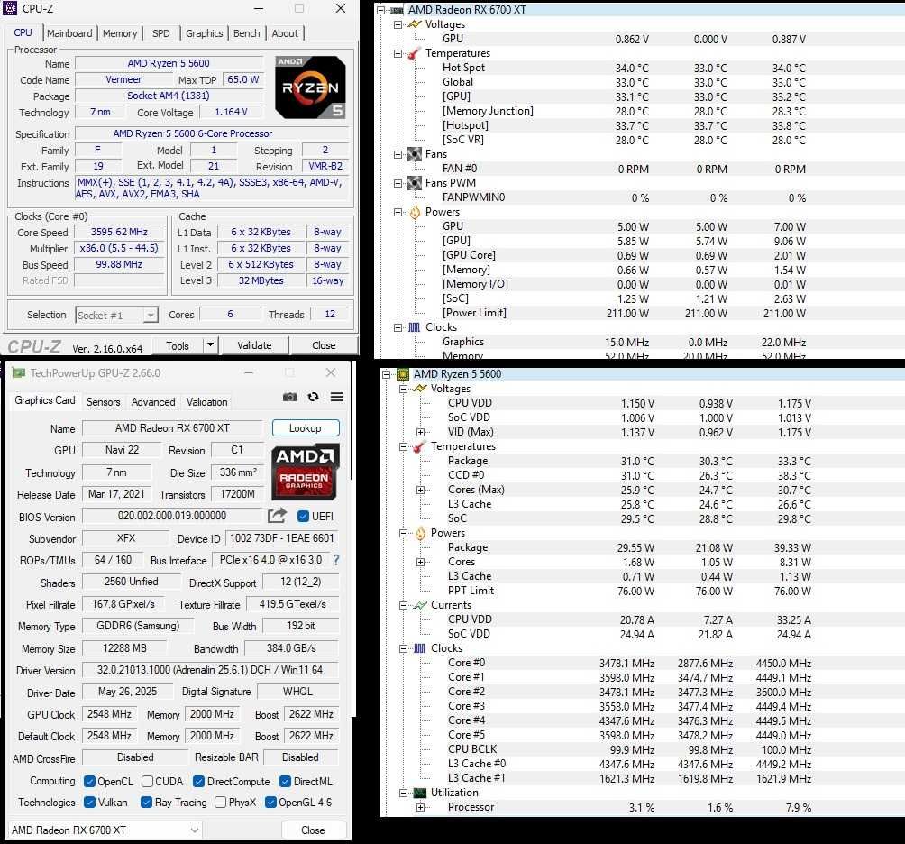The width and height of the screenshot is (905, 844).
Task: Click the Radeon RX 6700 XT Temperatures thermometer icon
Action: coord(414,54)
